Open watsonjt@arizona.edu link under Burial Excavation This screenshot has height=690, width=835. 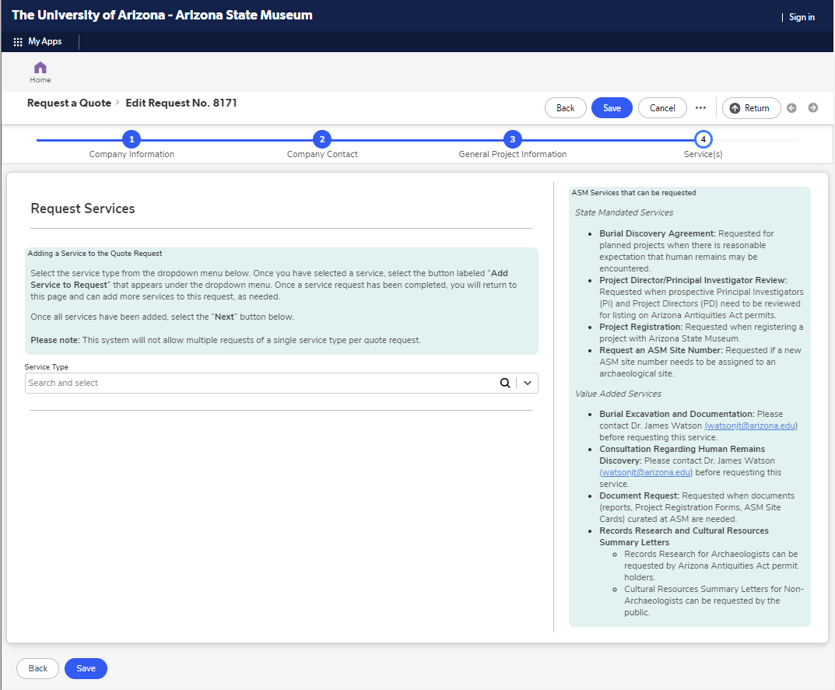751,426
